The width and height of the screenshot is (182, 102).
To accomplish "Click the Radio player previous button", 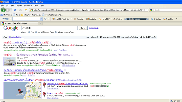I will pos(125,19).
